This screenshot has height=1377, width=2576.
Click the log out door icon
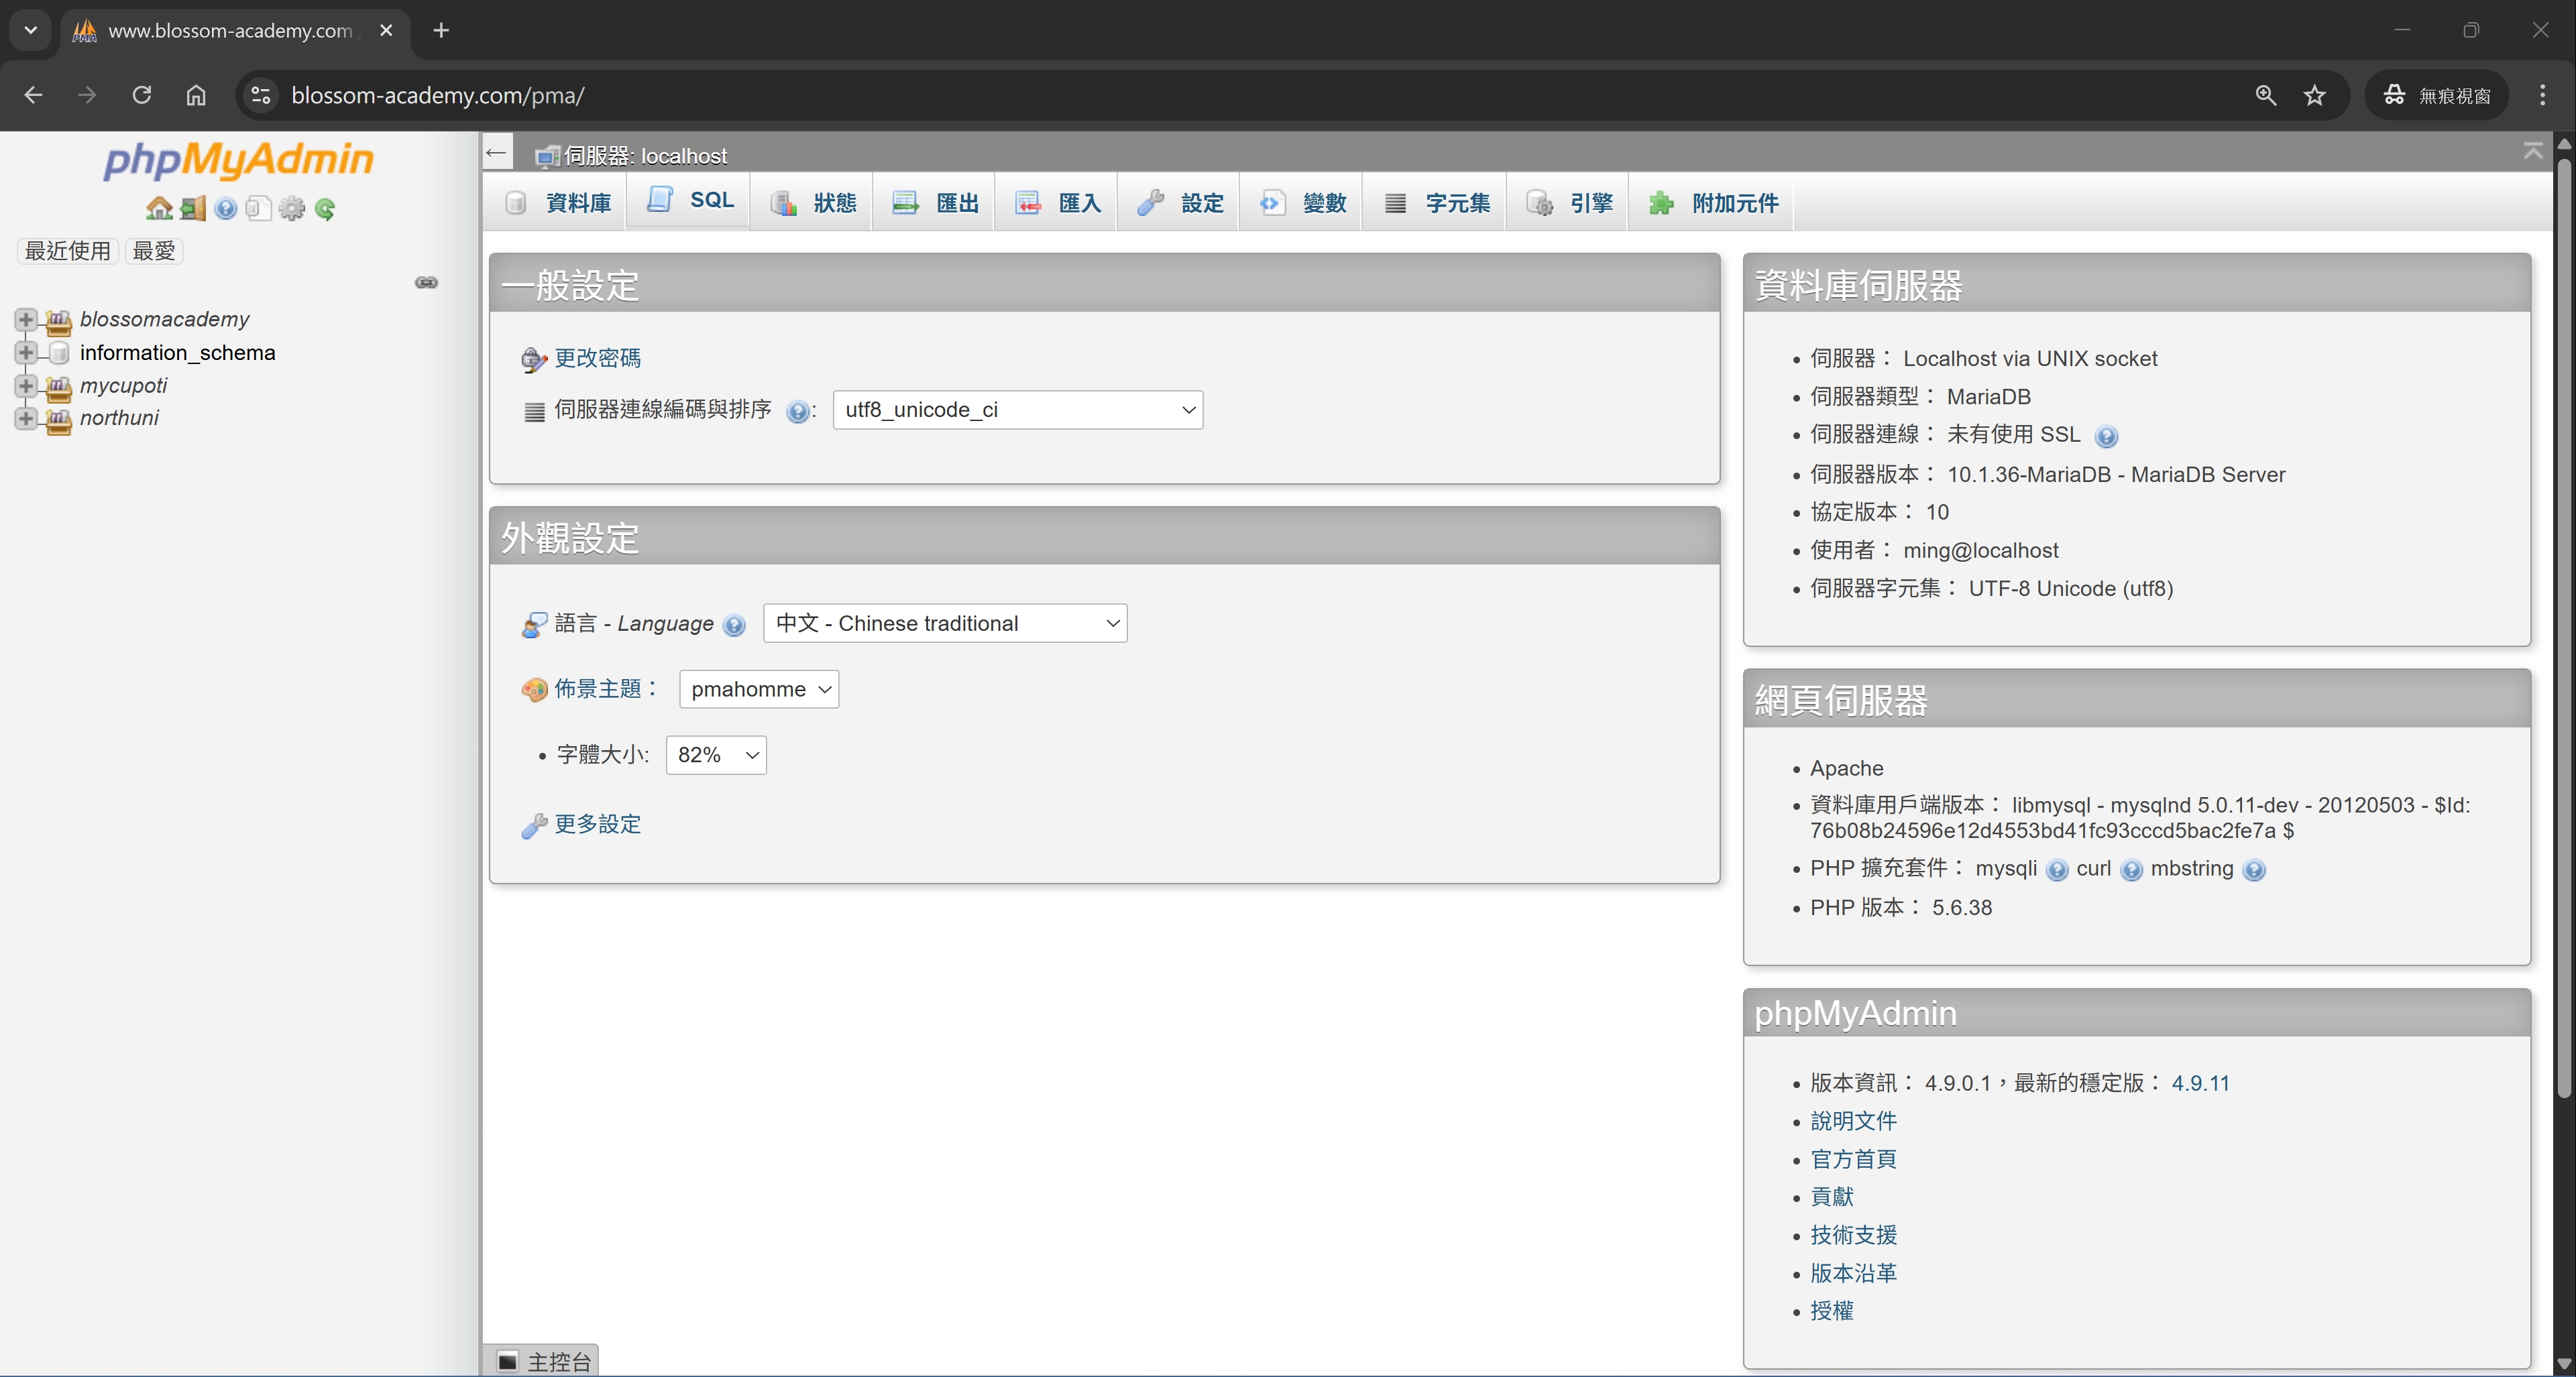tap(193, 209)
